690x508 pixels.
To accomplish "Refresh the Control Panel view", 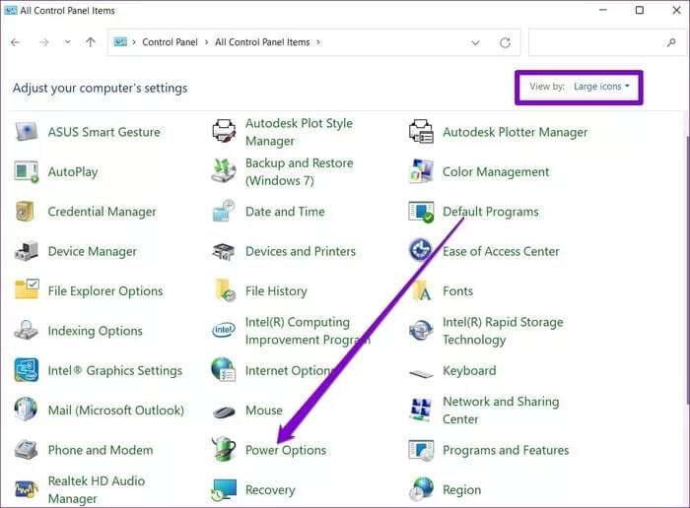I will pyautogui.click(x=505, y=42).
